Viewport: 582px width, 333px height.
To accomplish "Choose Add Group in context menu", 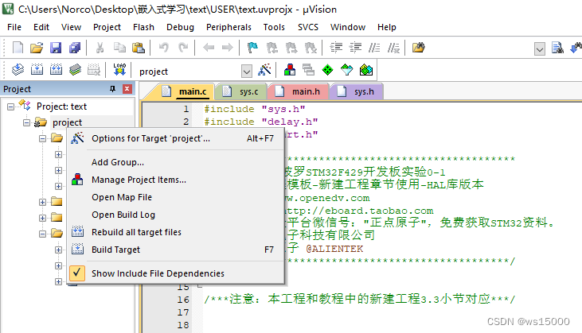I will click(176, 162).
